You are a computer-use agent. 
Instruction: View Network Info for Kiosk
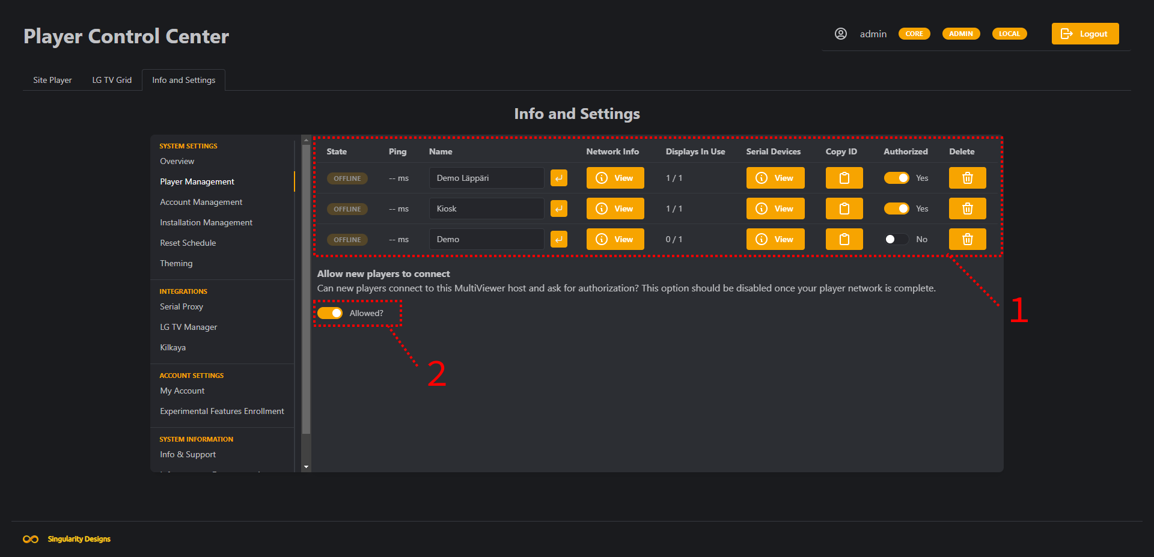click(x=615, y=208)
